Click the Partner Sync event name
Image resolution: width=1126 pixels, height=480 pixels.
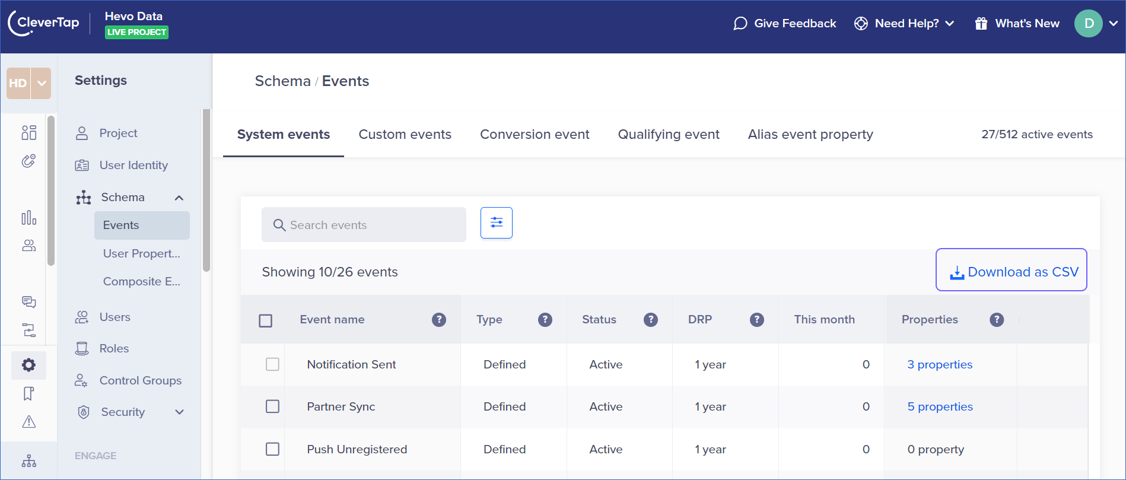[x=341, y=406]
